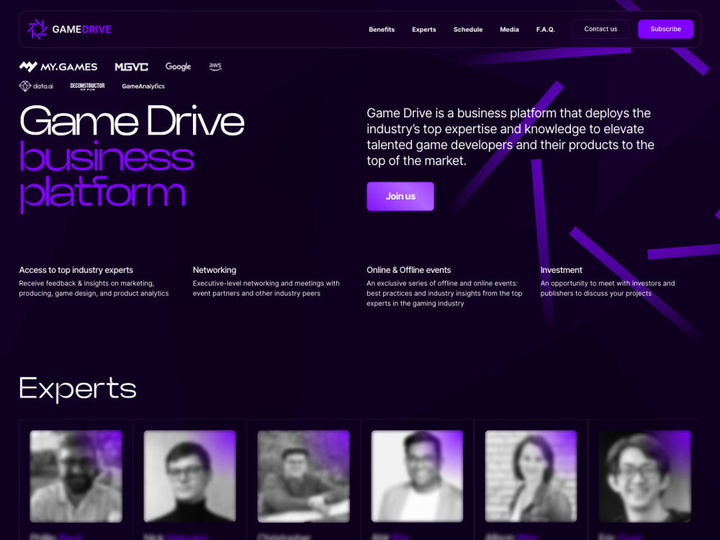720x540 pixels.
Task: Click the MY.GAMES partner logo
Action: click(x=58, y=67)
